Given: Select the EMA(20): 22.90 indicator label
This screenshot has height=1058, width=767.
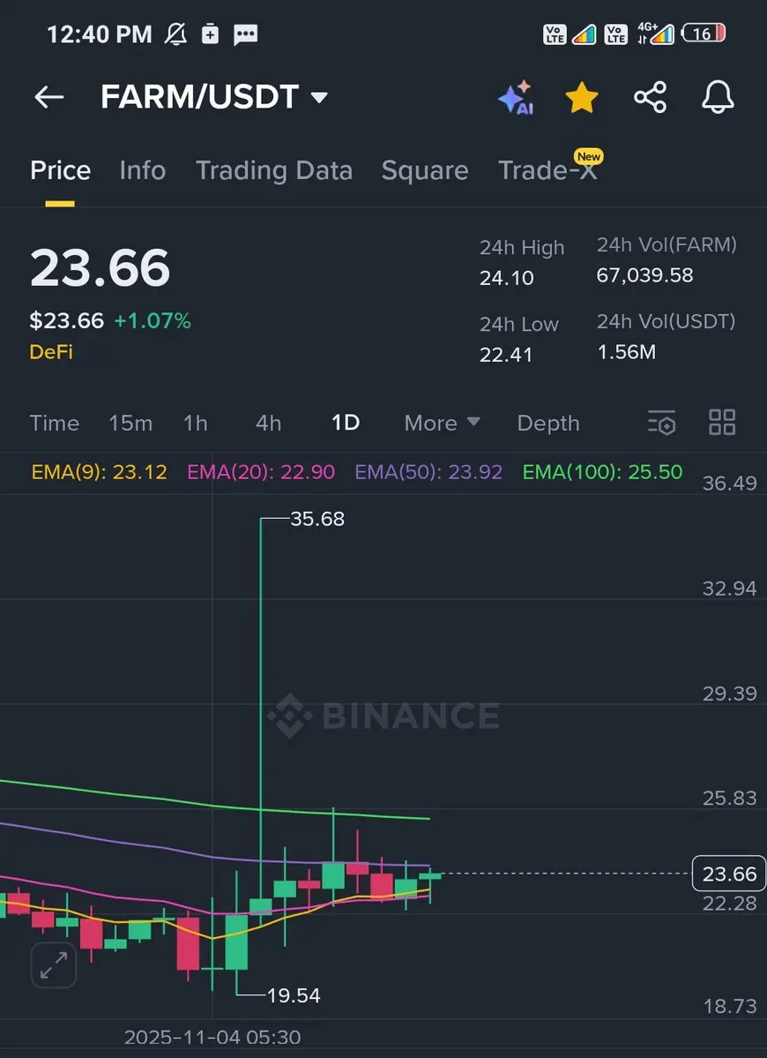Looking at the screenshot, I should pos(261,472).
